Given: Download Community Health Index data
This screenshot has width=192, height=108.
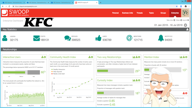Looking at the screenshot, I should coord(90,57).
